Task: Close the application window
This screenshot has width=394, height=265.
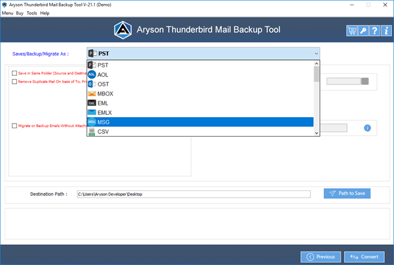Action: point(385,5)
